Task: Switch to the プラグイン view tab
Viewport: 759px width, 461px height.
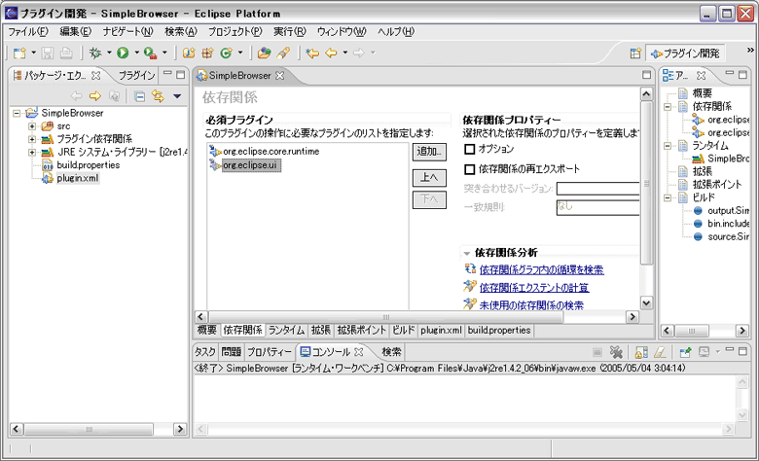Action: pos(136,76)
